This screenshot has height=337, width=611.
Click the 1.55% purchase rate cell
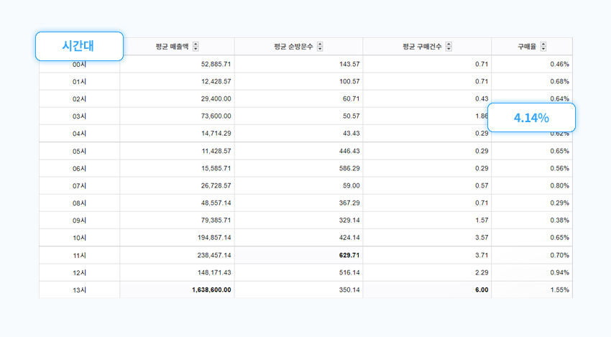(x=559, y=290)
